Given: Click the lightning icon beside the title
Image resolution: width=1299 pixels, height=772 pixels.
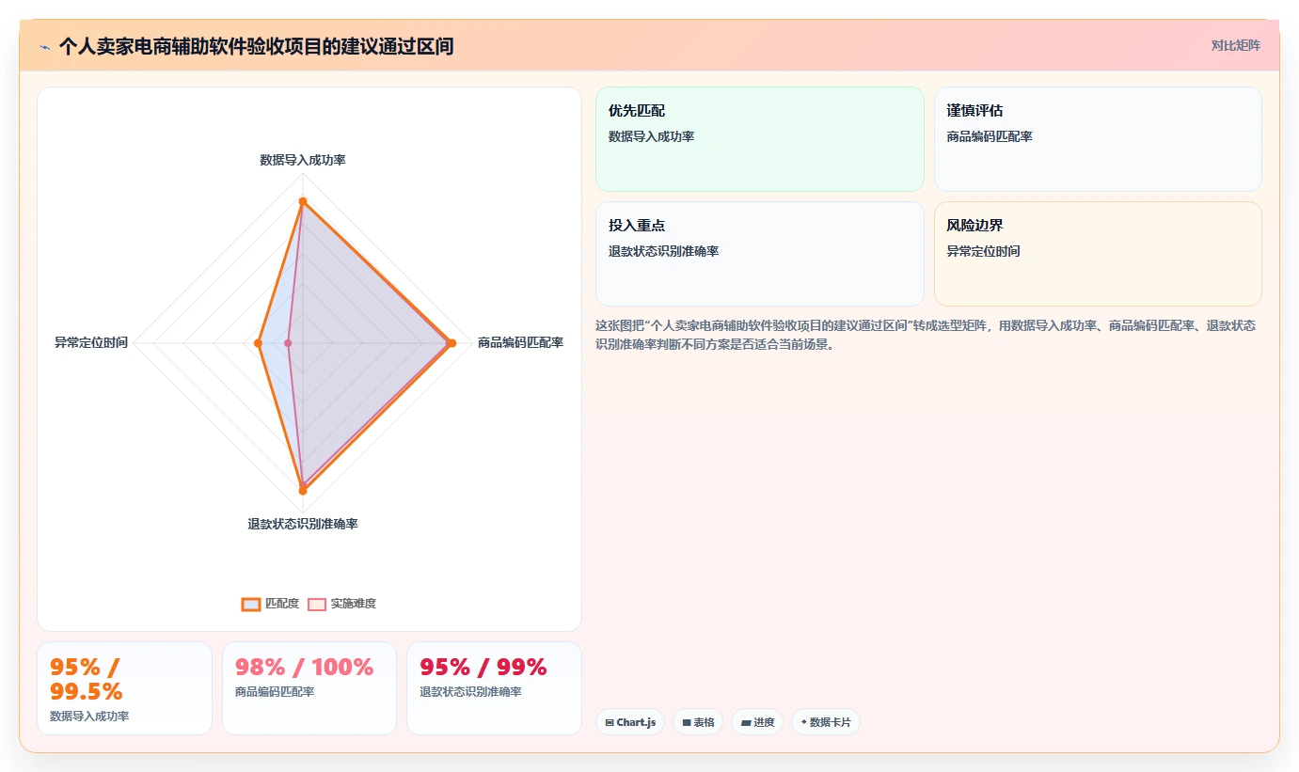Looking at the screenshot, I should pos(44,47).
